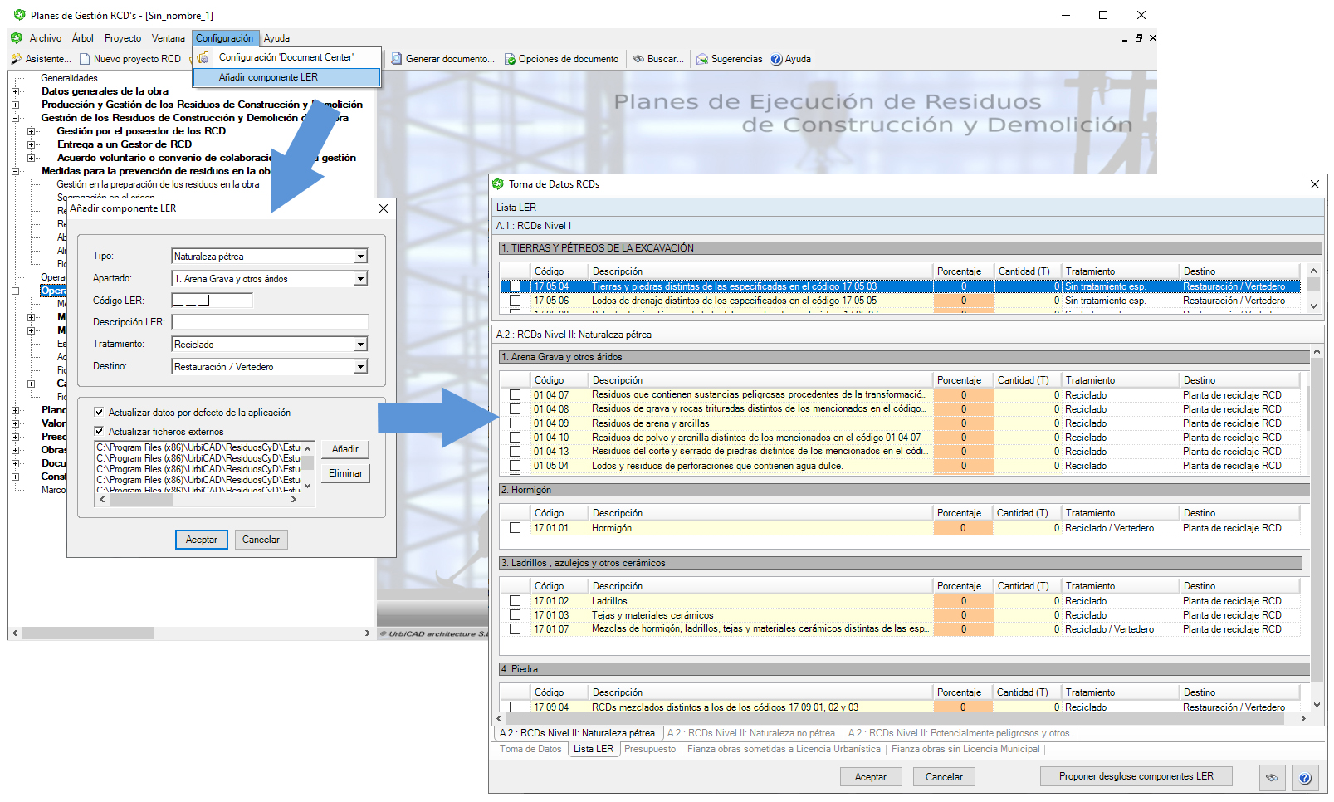1334x802 pixels.
Task: Switch to 'Naturaleza no pétrea' tab
Action: coord(750,733)
